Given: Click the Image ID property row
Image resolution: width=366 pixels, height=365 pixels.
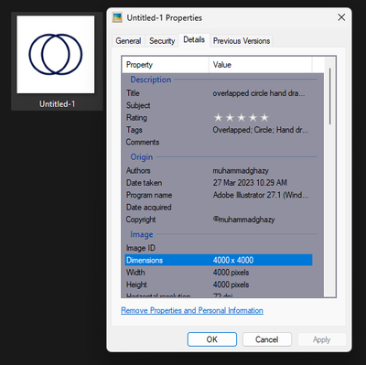Looking at the screenshot, I should click(219, 248).
